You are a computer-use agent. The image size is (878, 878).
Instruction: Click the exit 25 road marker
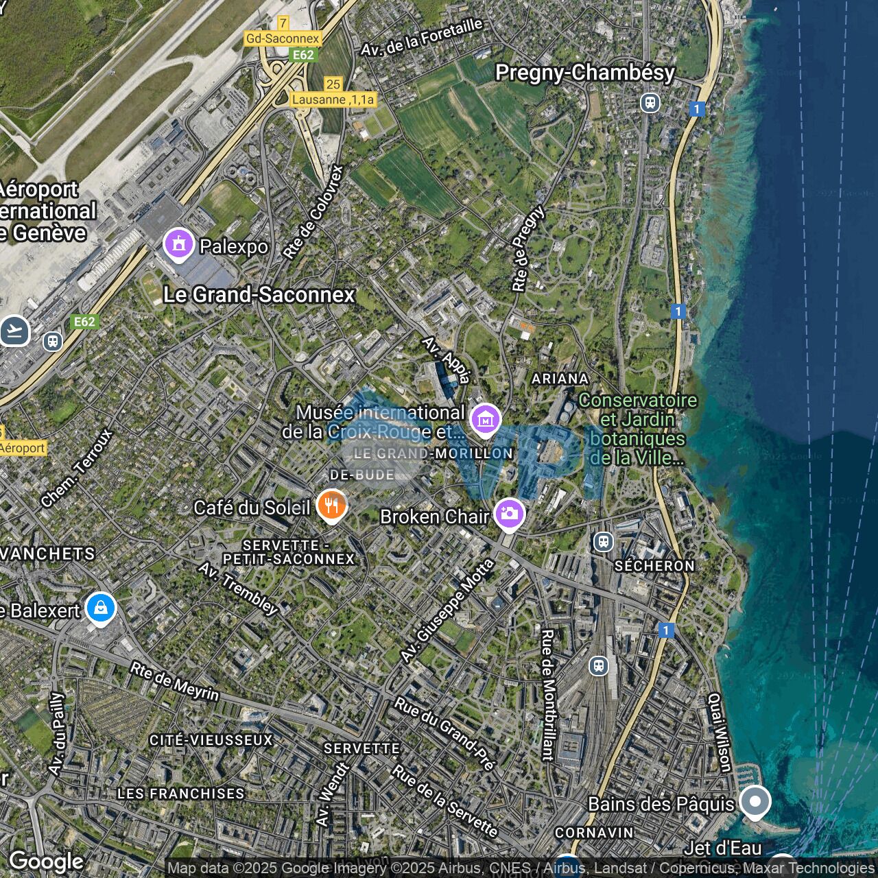pos(333,84)
